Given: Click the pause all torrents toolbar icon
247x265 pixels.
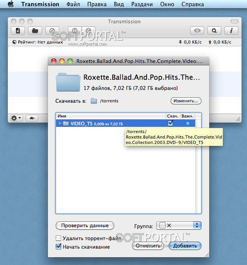Looking at the screenshot, I should [x=75, y=31].
